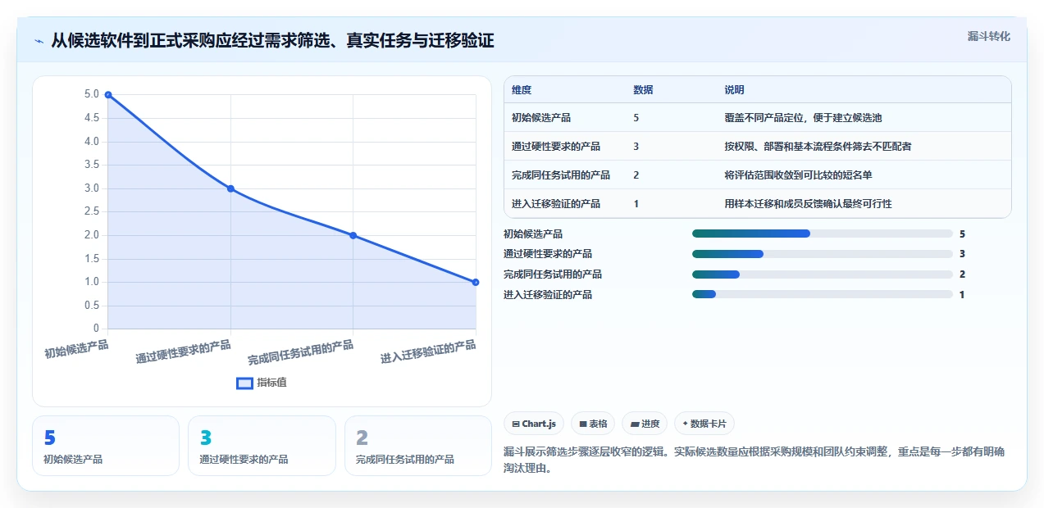Click table cell 进入迁移验证的产品
Screen dimensions: 1044x508
click(556, 204)
